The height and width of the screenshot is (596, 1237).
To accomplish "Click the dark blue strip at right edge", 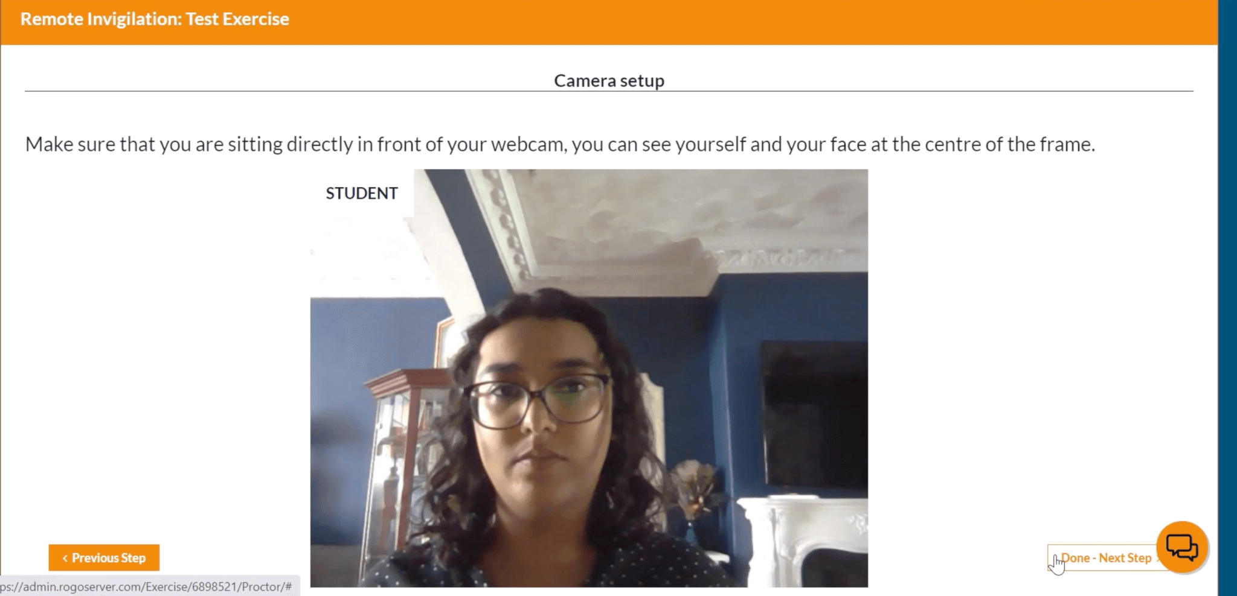I will (1227, 298).
